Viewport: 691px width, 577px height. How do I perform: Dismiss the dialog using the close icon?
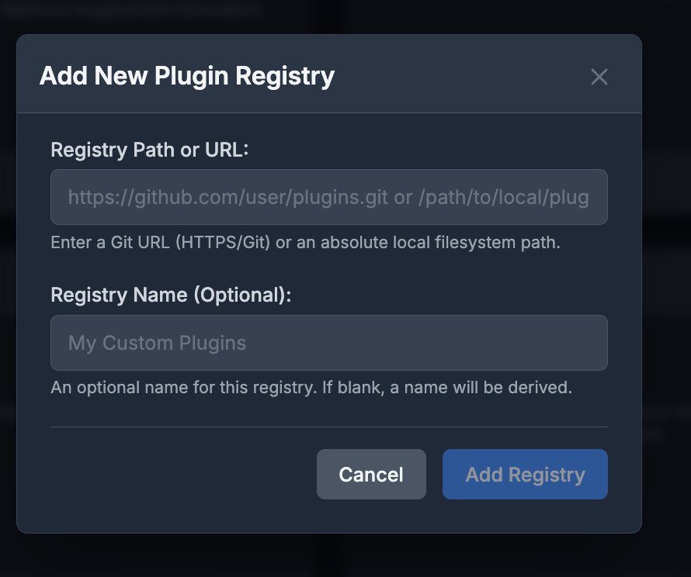tap(599, 77)
